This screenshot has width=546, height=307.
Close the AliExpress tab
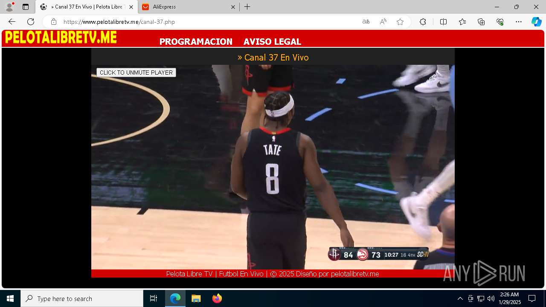(x=233, y=7)
